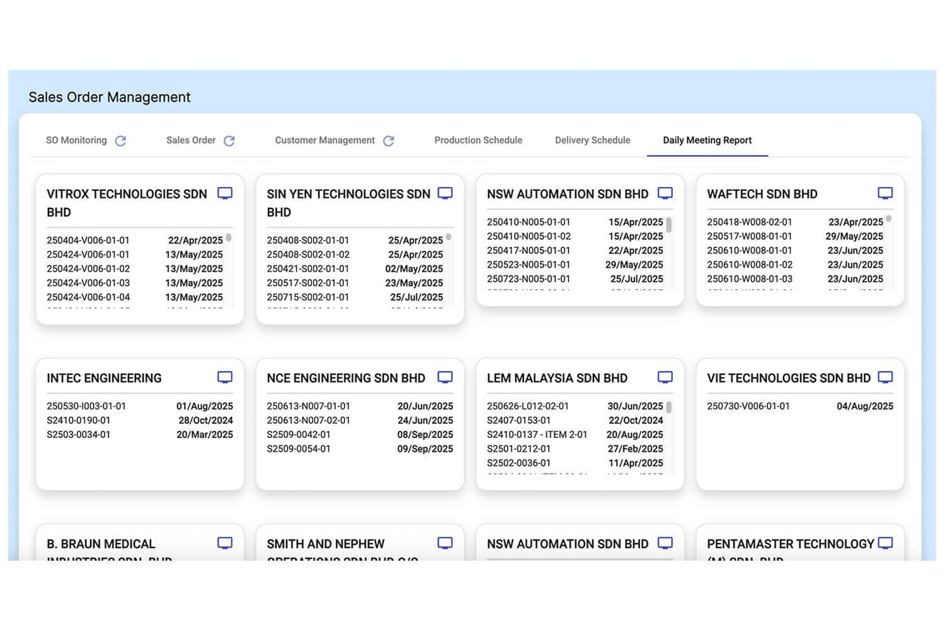
Task: Click refresh icon beside SO Monitoring tab
Action: [120, 140]
